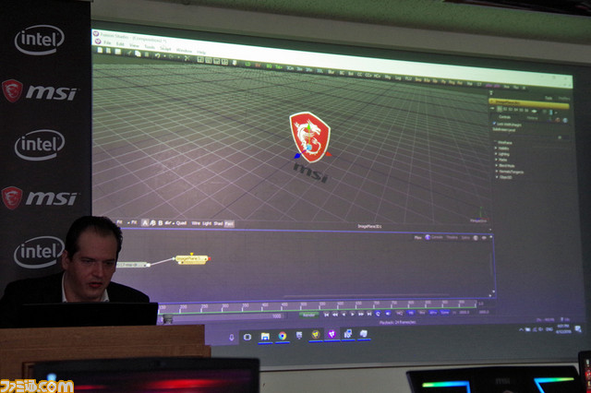Show viewer buffer A
591x393 pixels.
[145, 223]
